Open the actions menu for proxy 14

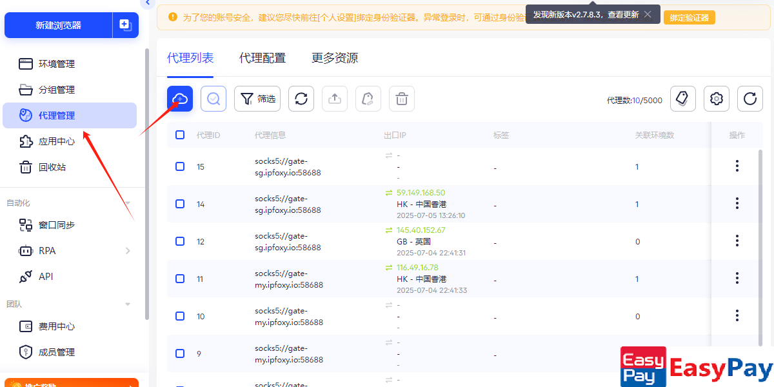pos(737,204)
